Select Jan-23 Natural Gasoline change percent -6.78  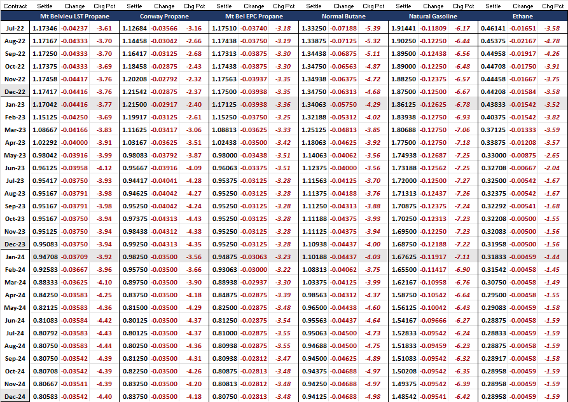tap(462, 105)
